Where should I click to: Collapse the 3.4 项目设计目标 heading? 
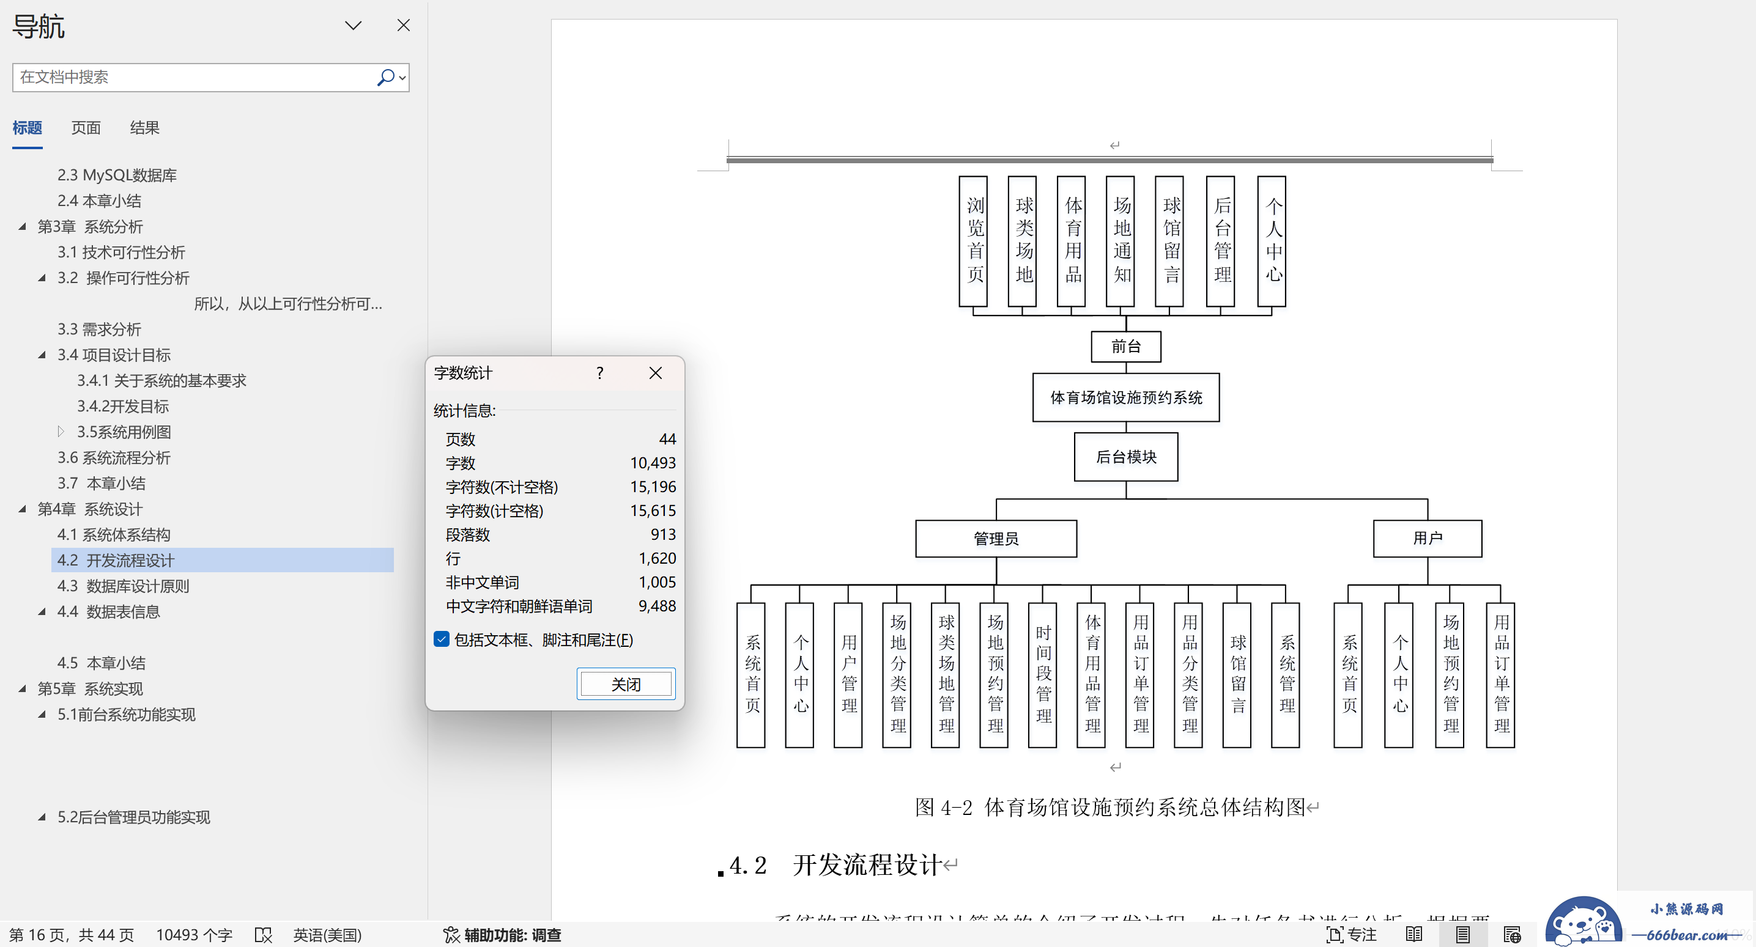[42, 355]
